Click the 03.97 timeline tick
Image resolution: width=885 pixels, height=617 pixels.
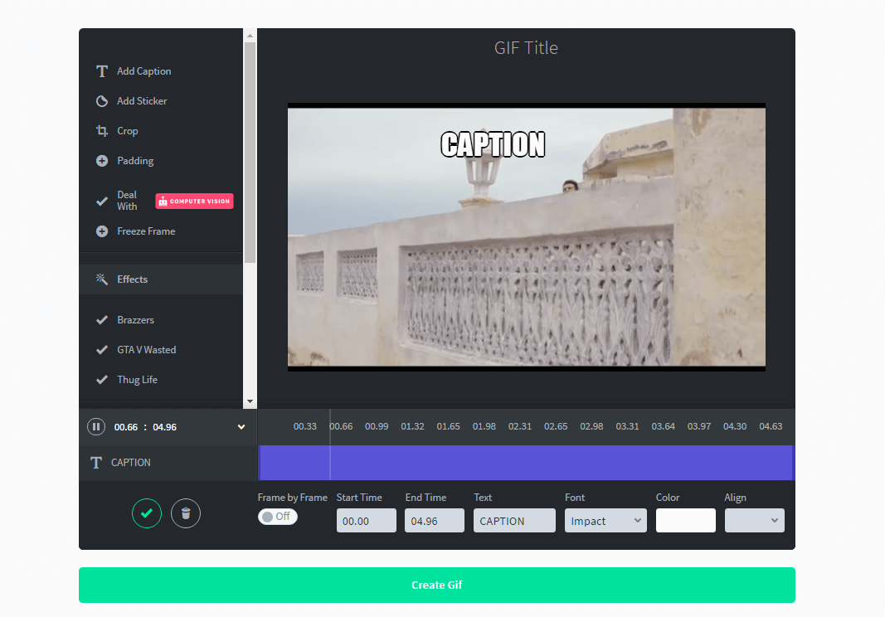699,427
